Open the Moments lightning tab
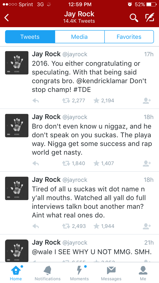The width and height of the screenshot is (159, 283). pyautogui.click(x=79, y=273)
